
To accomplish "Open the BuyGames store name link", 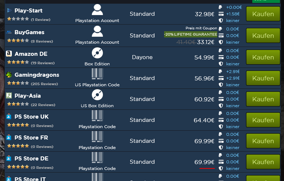I will [x=30, y=32].
